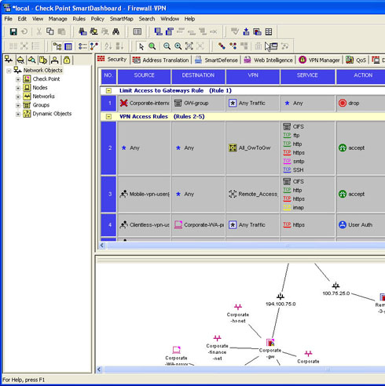Click the SOURCE column header
385x386 pixels.
(x=145, y=77)
